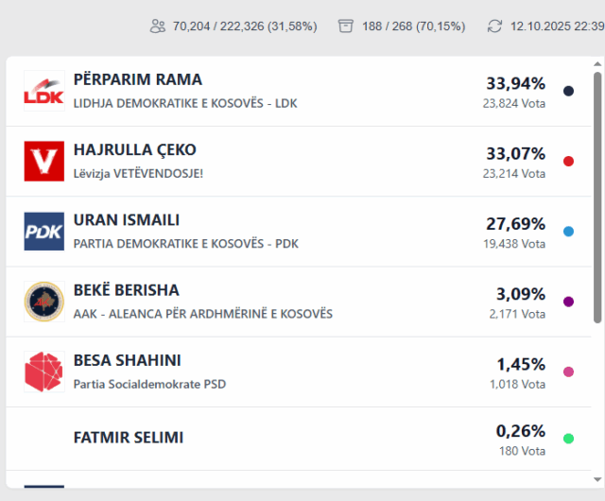Click the purple dot beside Bekë Berisha

568,302
